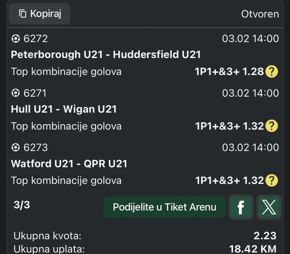
Task: Click the Otvoren ticket status label
Action: [x=260, y=14]
